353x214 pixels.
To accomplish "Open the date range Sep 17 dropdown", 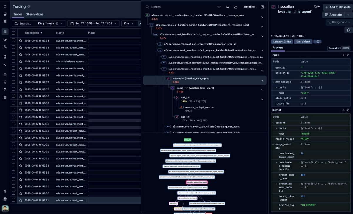I will (x=94, y=23).
